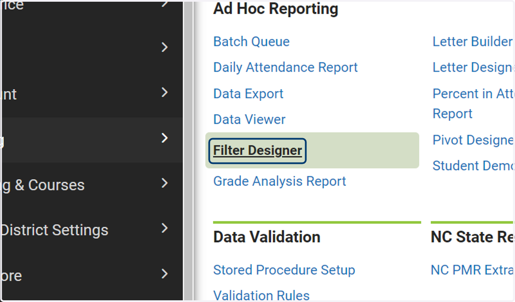Screen dimensions: 515x302
Task: Open the Letter Builder link
Action: click(x=473, y=42)
